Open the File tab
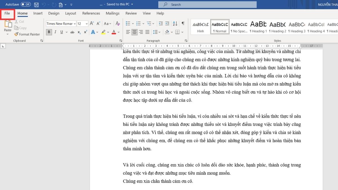The image size is (338, 190). click(x=7, y=13)
